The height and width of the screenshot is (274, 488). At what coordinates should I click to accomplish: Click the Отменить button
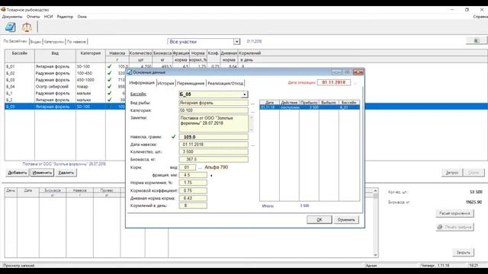pos(346,220)
